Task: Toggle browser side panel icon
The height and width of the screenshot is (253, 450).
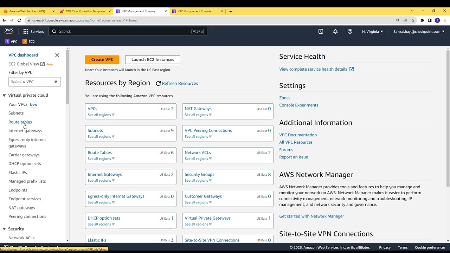Action: (430, 20)
